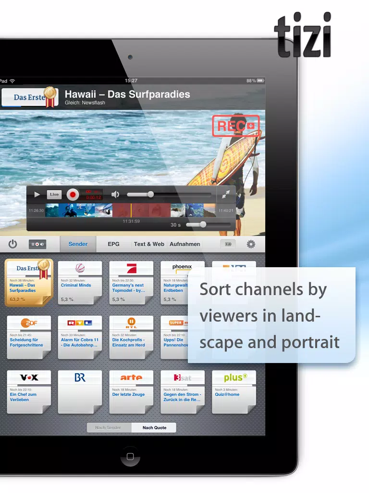Select RTL II card showing Die Kochprofis

click(x=131, y=337)
